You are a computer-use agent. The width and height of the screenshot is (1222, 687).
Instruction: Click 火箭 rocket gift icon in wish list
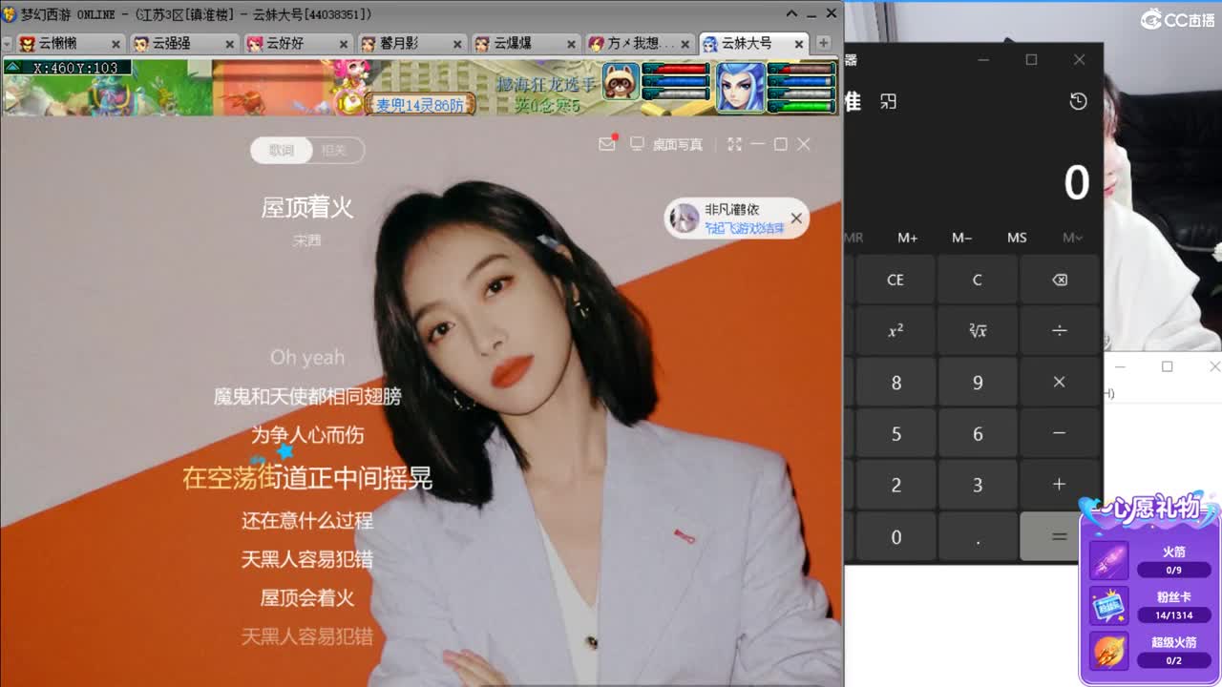(x=1109, y=561)
